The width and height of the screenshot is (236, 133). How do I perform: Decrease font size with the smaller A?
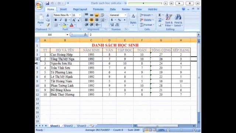[x=79, y=20]
